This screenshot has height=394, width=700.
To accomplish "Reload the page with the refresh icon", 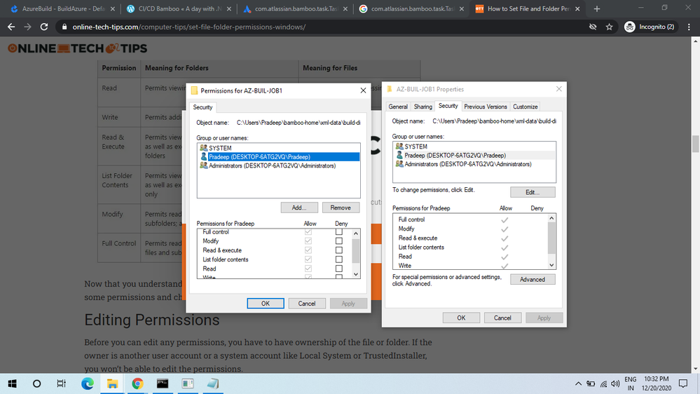I will click(43, 27).
